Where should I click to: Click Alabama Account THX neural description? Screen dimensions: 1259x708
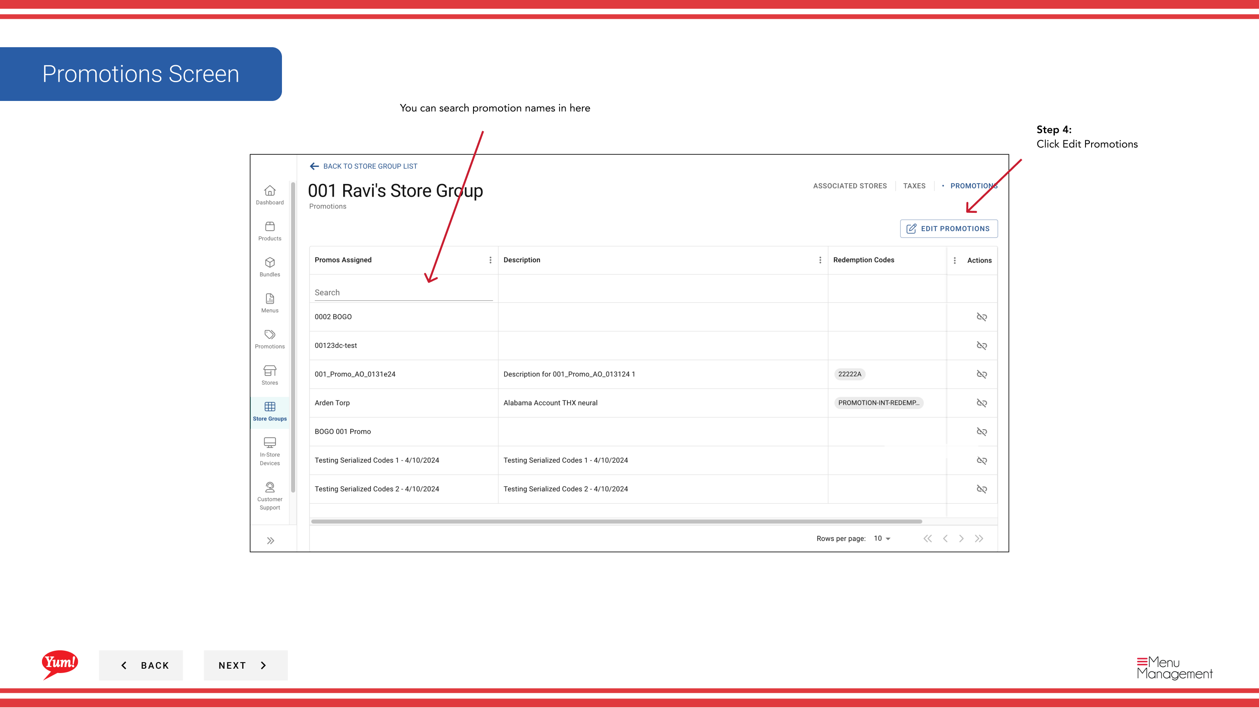[x=550, y=403]
